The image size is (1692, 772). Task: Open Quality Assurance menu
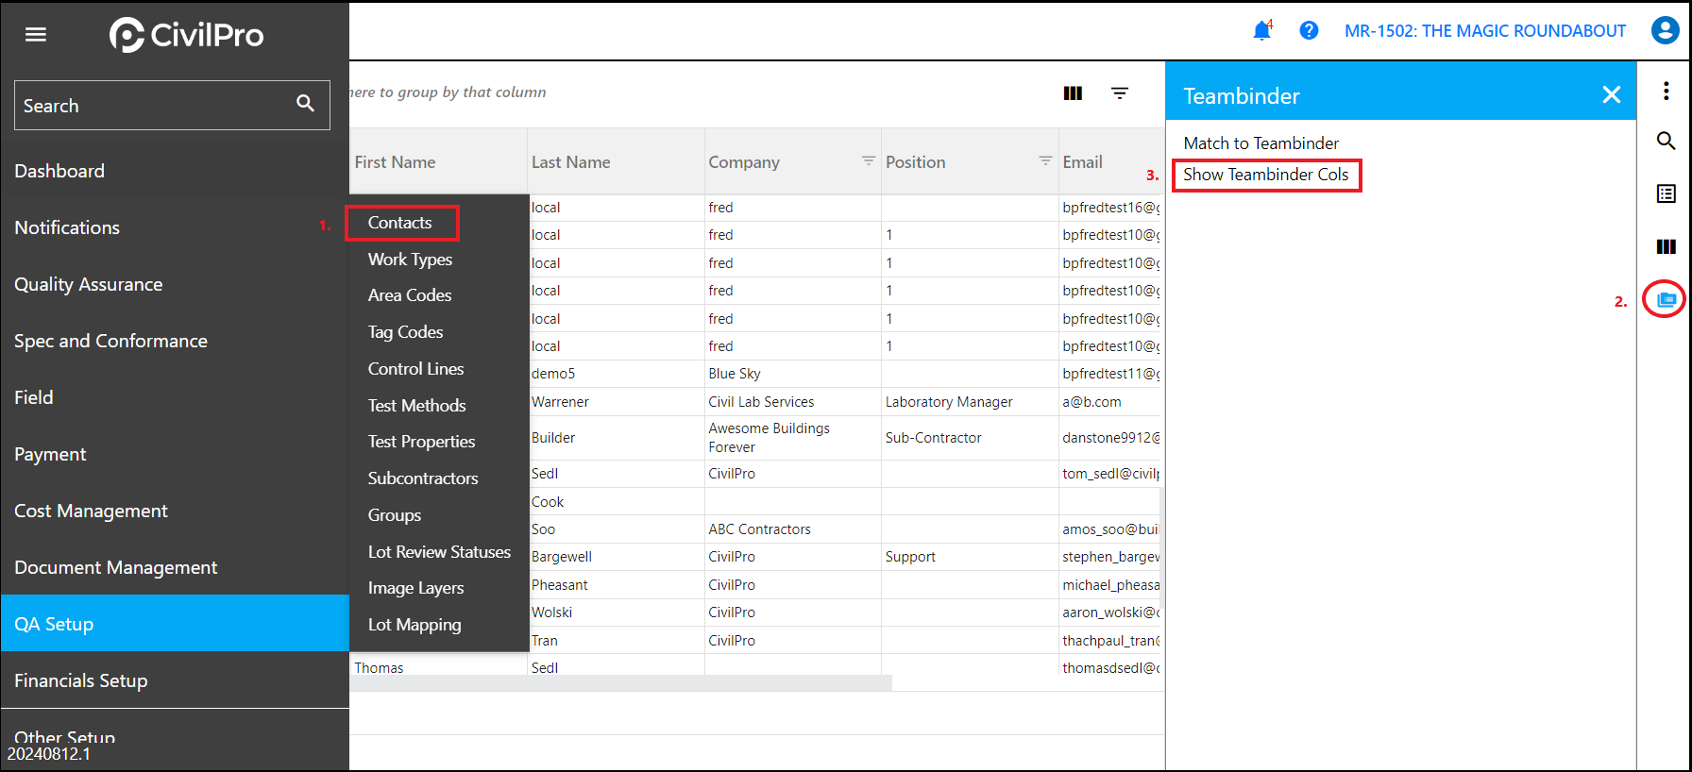tap(175, 284)
